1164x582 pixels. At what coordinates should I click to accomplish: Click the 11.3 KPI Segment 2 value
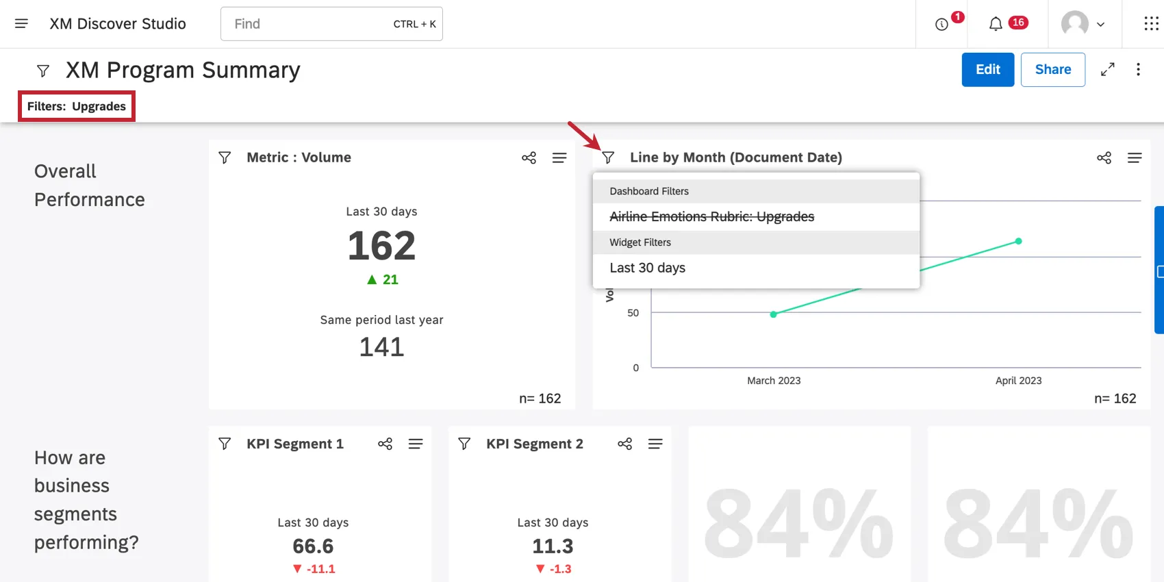coord(553,546)
